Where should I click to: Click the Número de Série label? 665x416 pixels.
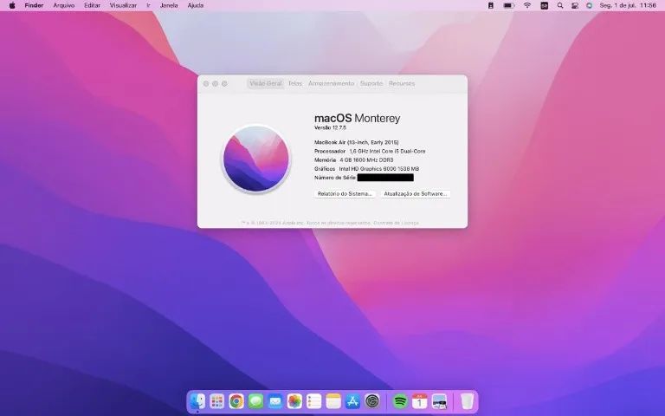[334, 178]
